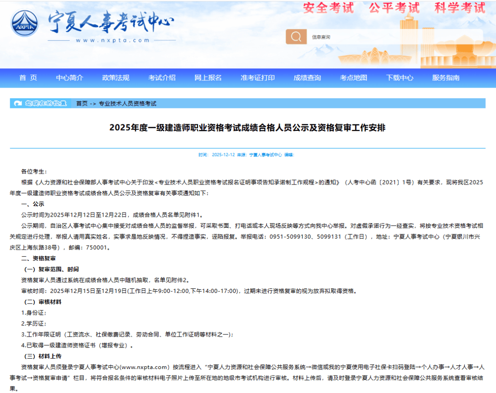Screen dimensions: 496x393
Task: Select 准考证打印 in the navigation bar
Action: click(x=258, y=78)
